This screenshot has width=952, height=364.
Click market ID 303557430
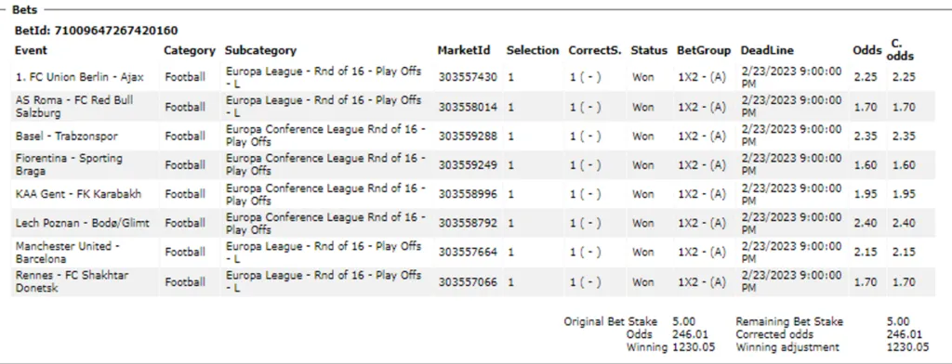point(468,77)
